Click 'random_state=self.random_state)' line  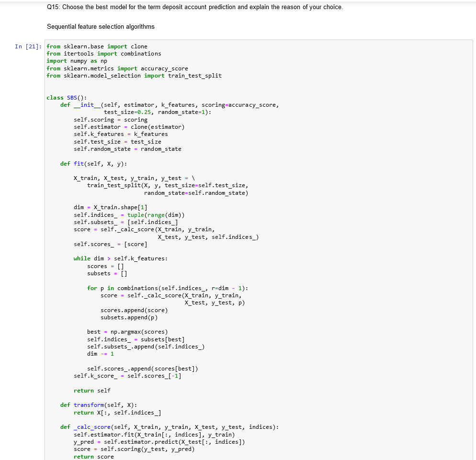coord(196,193)
